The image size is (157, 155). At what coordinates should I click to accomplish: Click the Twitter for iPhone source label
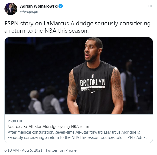coord(61,150)
